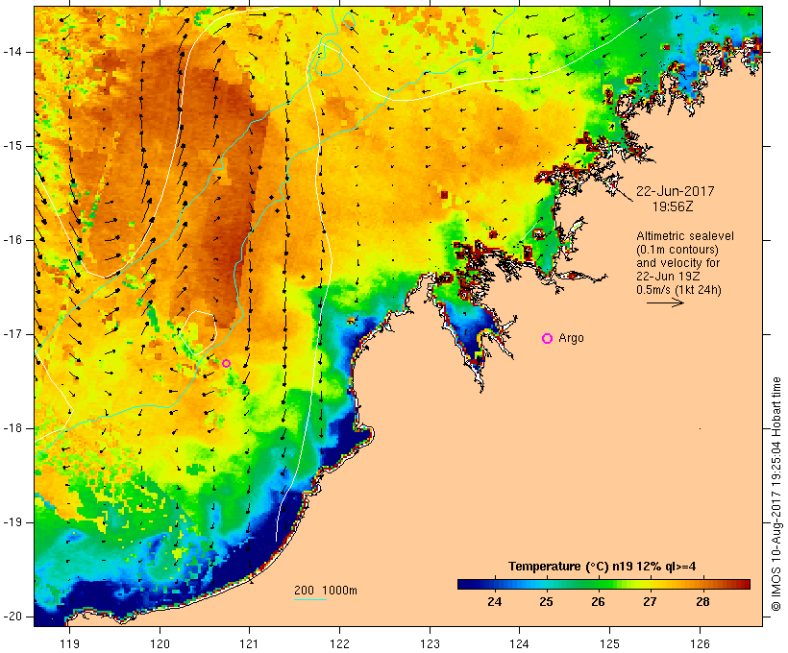Click latitude axis label "-18"
This screenshot has width=788, height=653.
coord(12,428)
